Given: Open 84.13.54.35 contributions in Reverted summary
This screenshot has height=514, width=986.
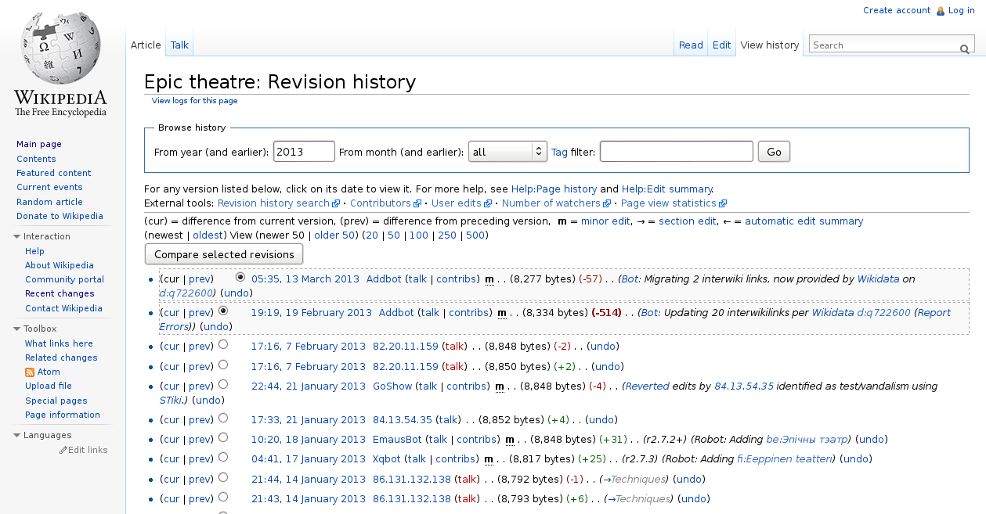Looking at the screenshot, I should [x=742, y=386].
